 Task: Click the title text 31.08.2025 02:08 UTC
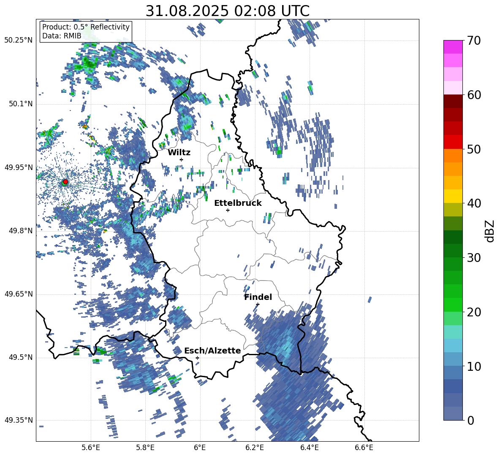click(228, 11)
